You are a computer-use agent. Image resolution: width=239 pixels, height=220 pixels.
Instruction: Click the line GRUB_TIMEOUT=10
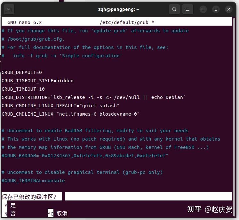point(23,89)
